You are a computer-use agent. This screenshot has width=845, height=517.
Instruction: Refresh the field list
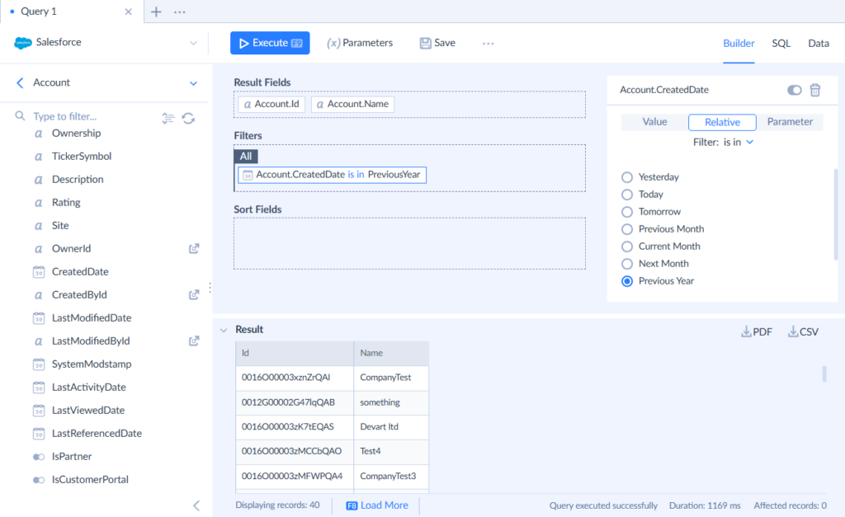pyautogui.click(x=188, y=118)
